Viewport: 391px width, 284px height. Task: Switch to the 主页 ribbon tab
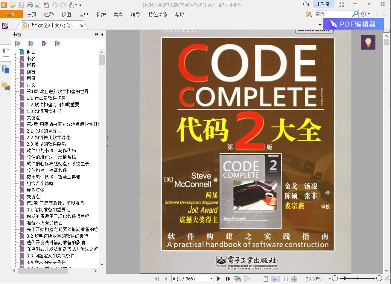click(x=31, y=15)
